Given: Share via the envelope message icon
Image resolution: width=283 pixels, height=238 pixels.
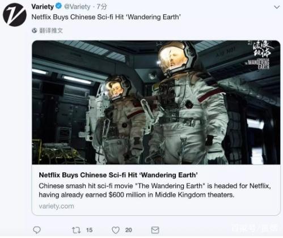Looking at the screenshot, I should coord(155,230).
